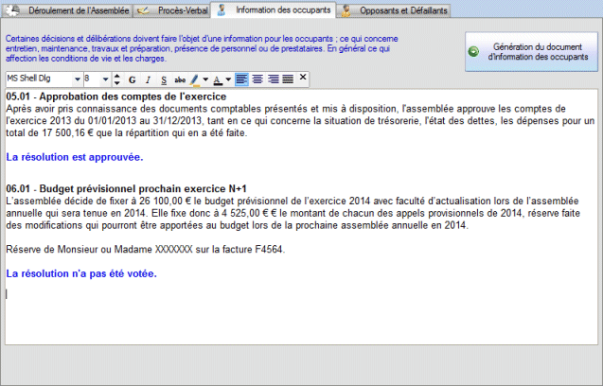Image resolution: width=603 pixels, height=386 pixels.
Task: Click Génération du document d'information des occupants
Action: coord(531,52)
